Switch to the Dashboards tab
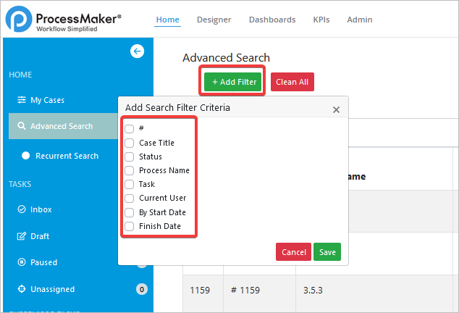The image size is (459, 313). (272, 20)
